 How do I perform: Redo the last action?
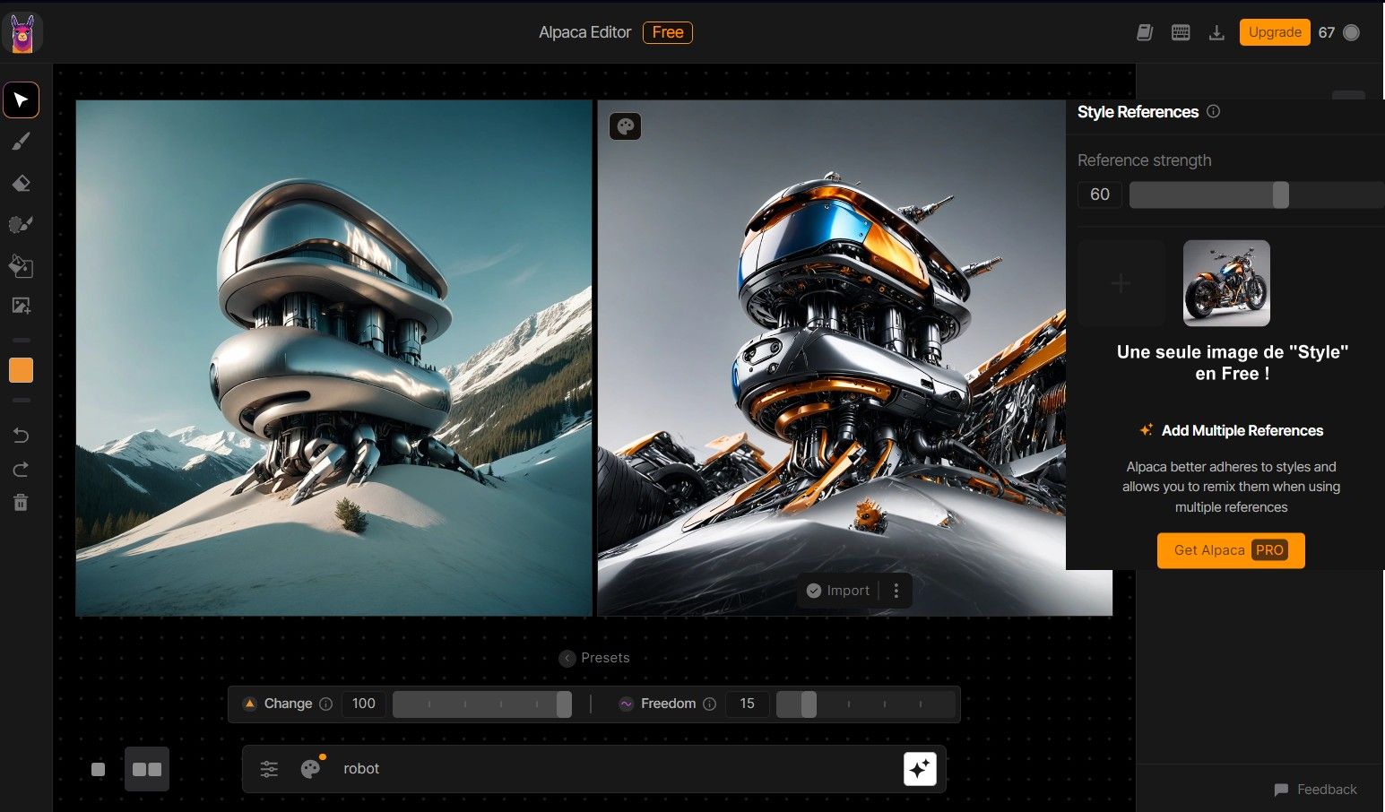click(21, 470)
